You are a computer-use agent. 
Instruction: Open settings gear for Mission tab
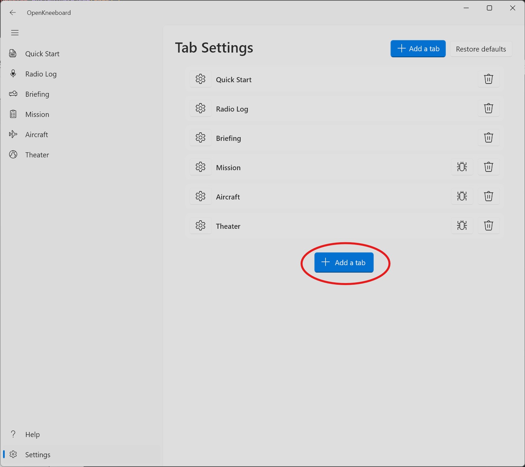click(x=200, y=167)
